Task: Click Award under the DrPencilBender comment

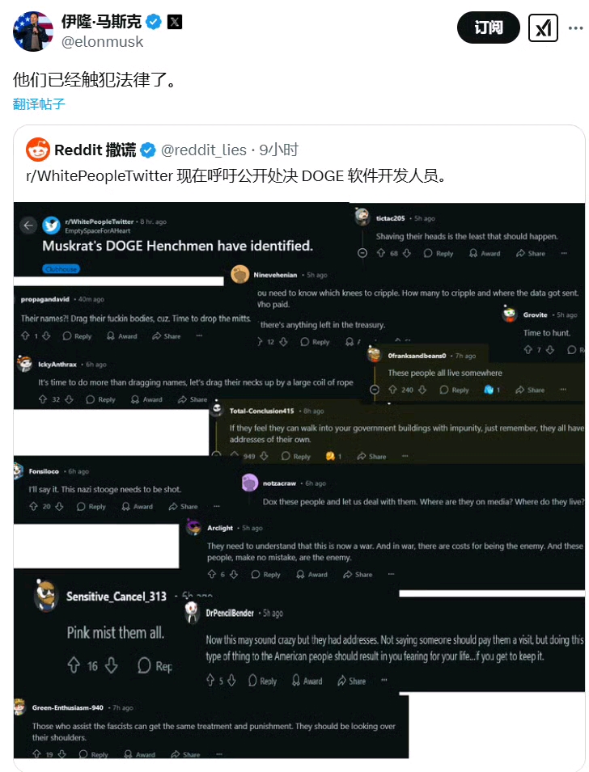Action: pos(307,681)
